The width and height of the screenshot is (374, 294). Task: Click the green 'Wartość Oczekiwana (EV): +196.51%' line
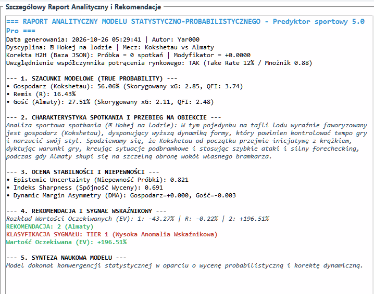pyautogui.click(x=66, y=243)
